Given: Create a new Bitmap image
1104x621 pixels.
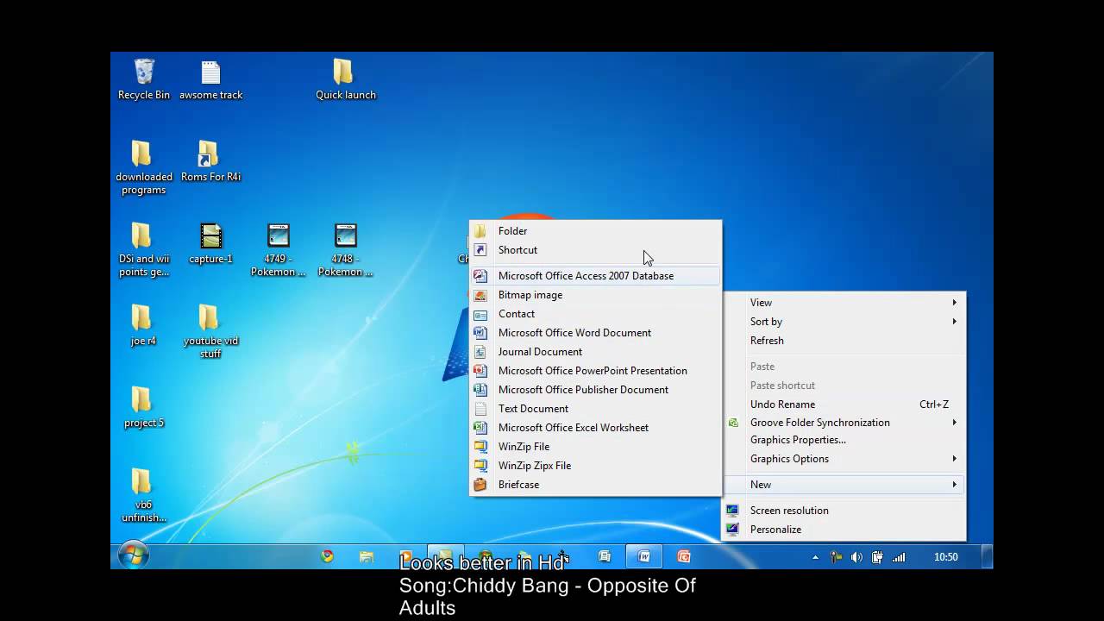Looking at the screenshot, I should (x=595, y=295).
